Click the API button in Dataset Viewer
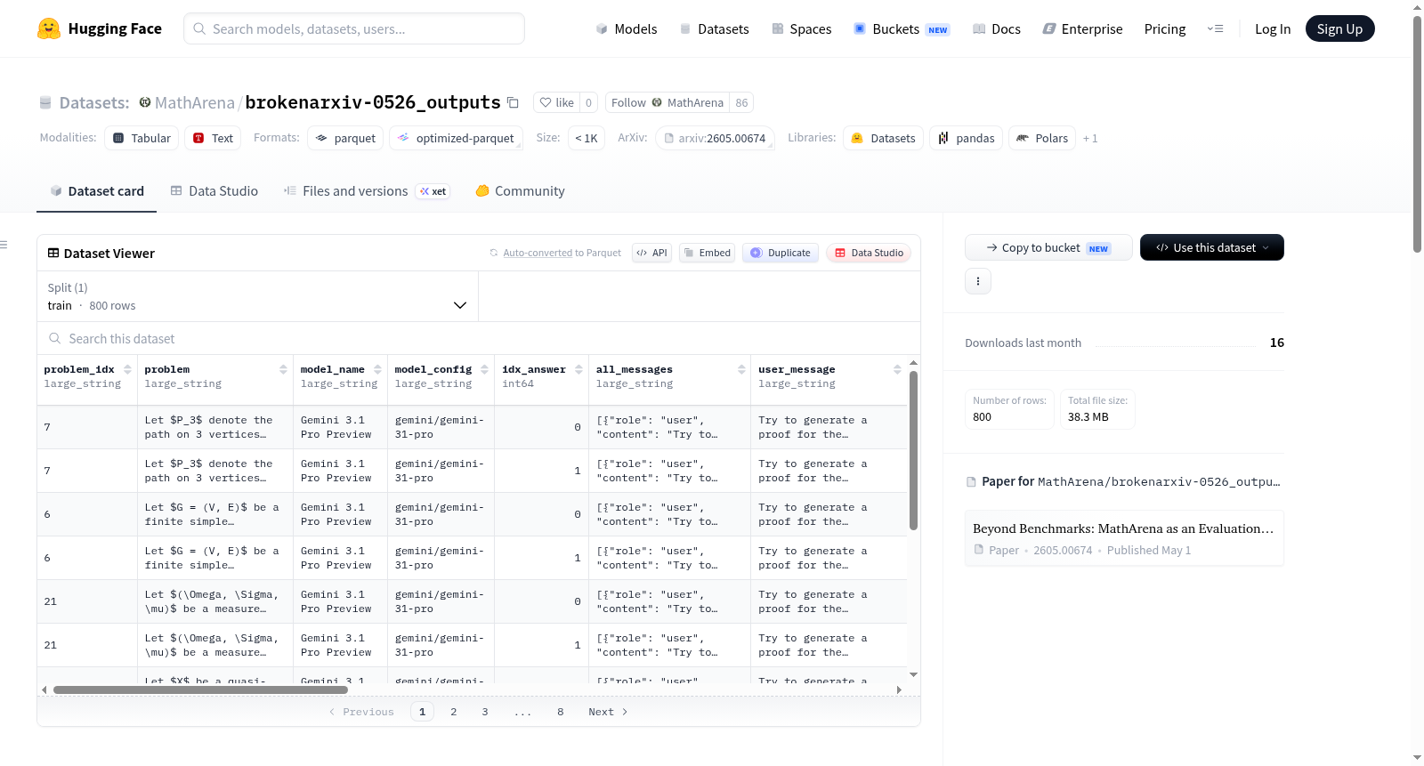Screen dimensions: 1424x766 tap(651, 253)
